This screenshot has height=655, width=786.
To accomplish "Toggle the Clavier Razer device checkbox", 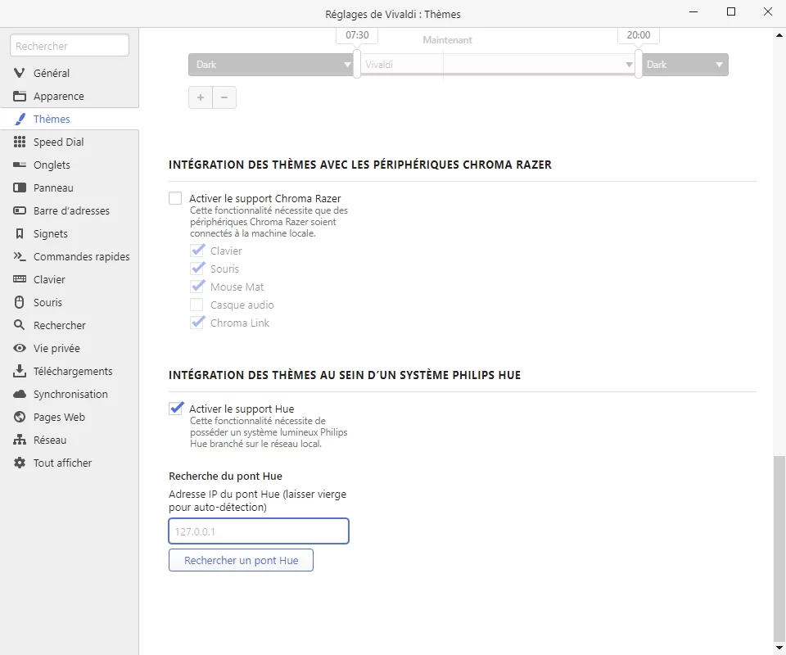I will point(197,251).
